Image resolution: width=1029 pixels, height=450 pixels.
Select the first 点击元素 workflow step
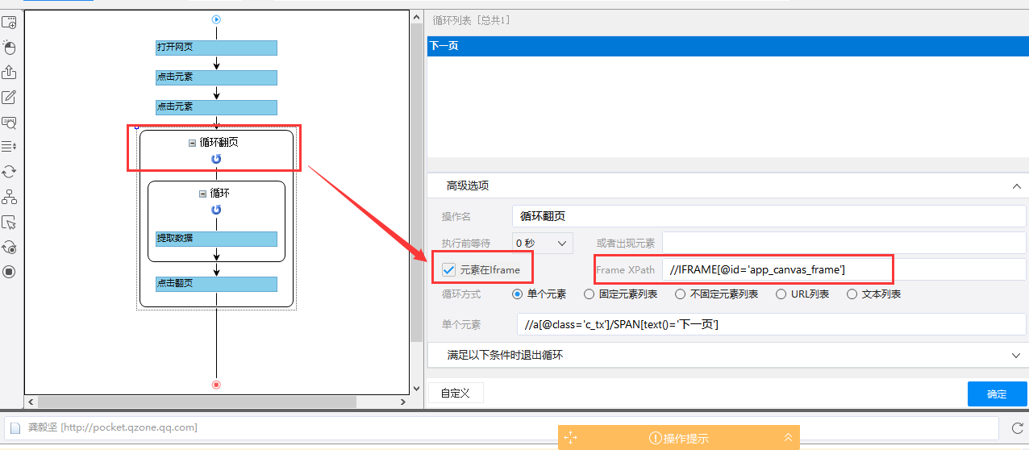[x=216, y=77]
